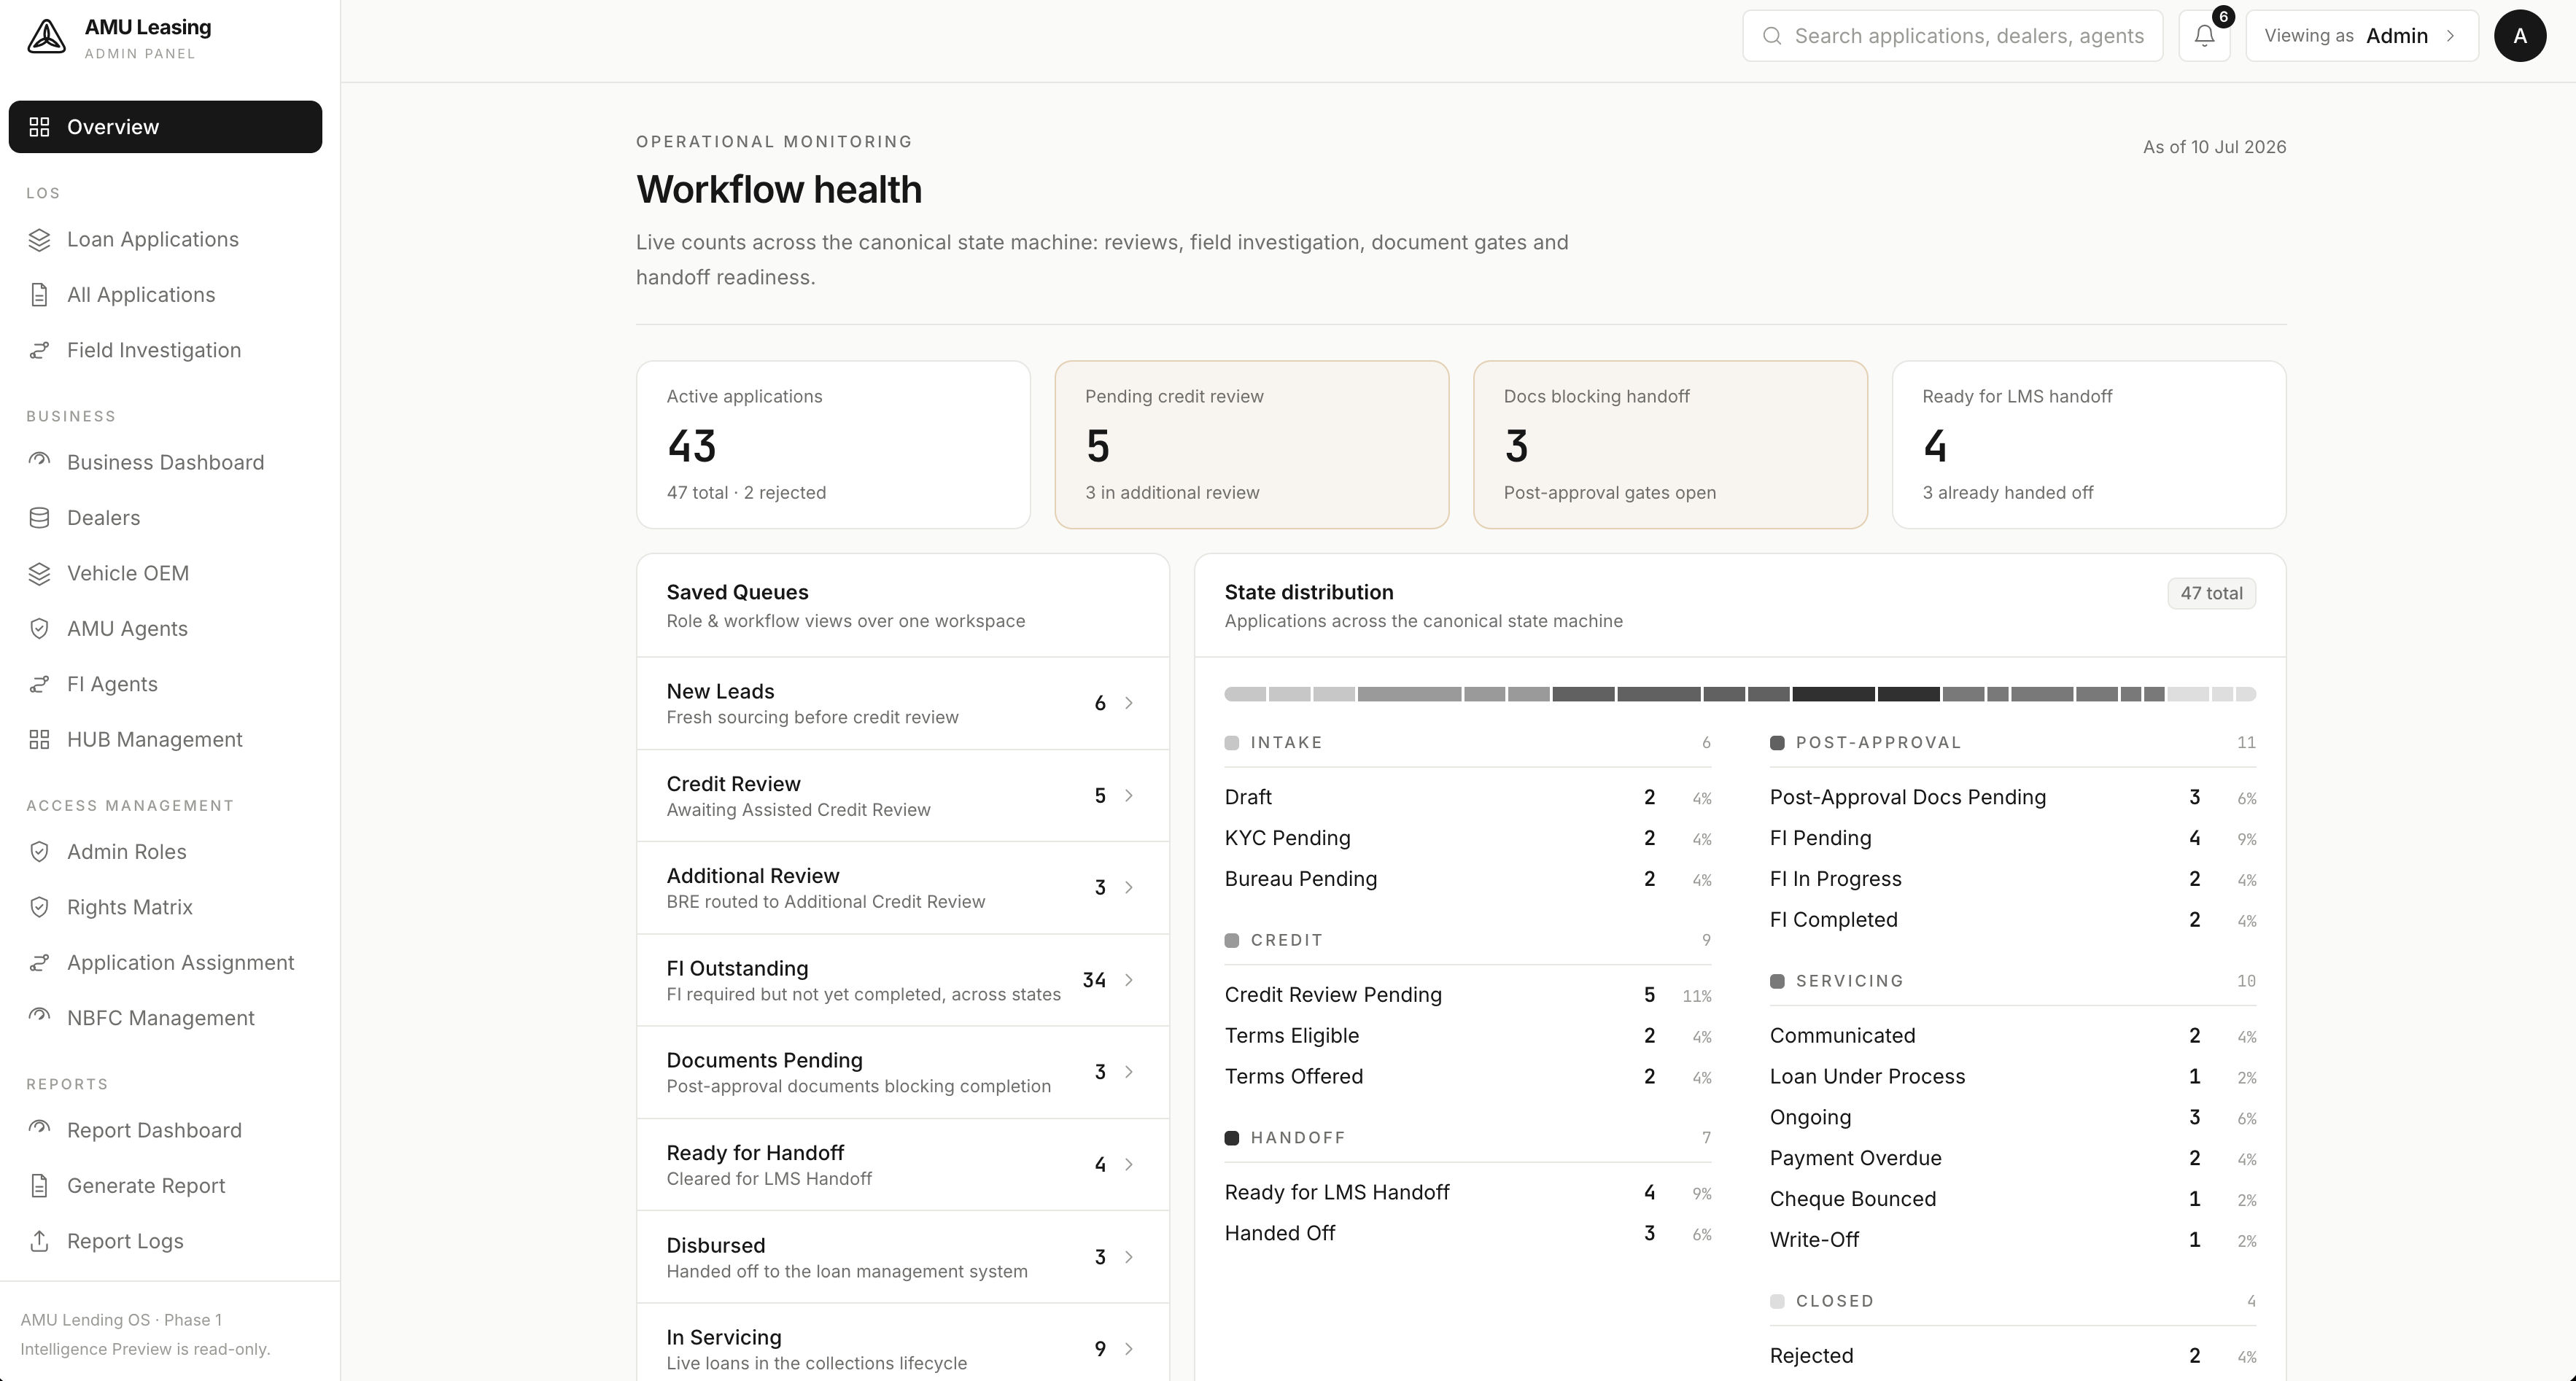This screenshot has height=1381, width=2576.
Task: Click the Rights Matrix shield icon
Action: coord(39,907)
